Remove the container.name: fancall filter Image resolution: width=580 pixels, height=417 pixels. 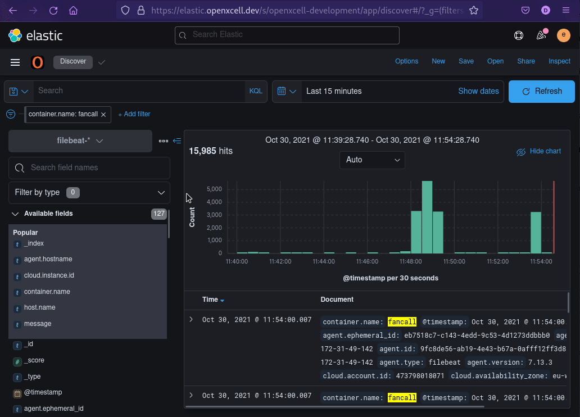[103, 114]
